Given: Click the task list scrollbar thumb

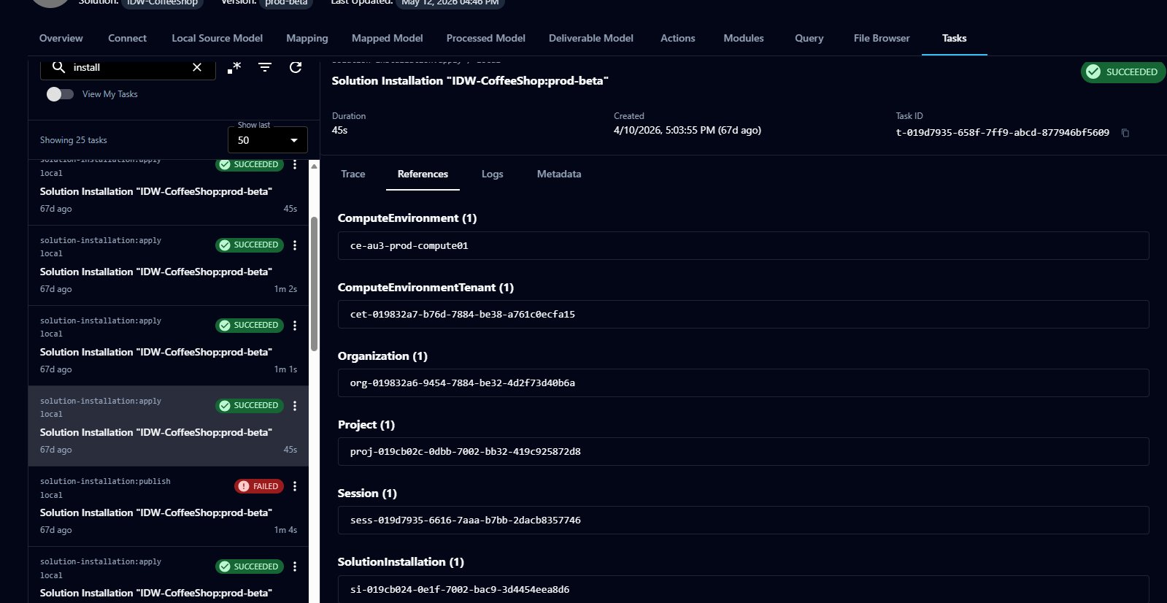Looking at the screenshot, I should 315,283.
